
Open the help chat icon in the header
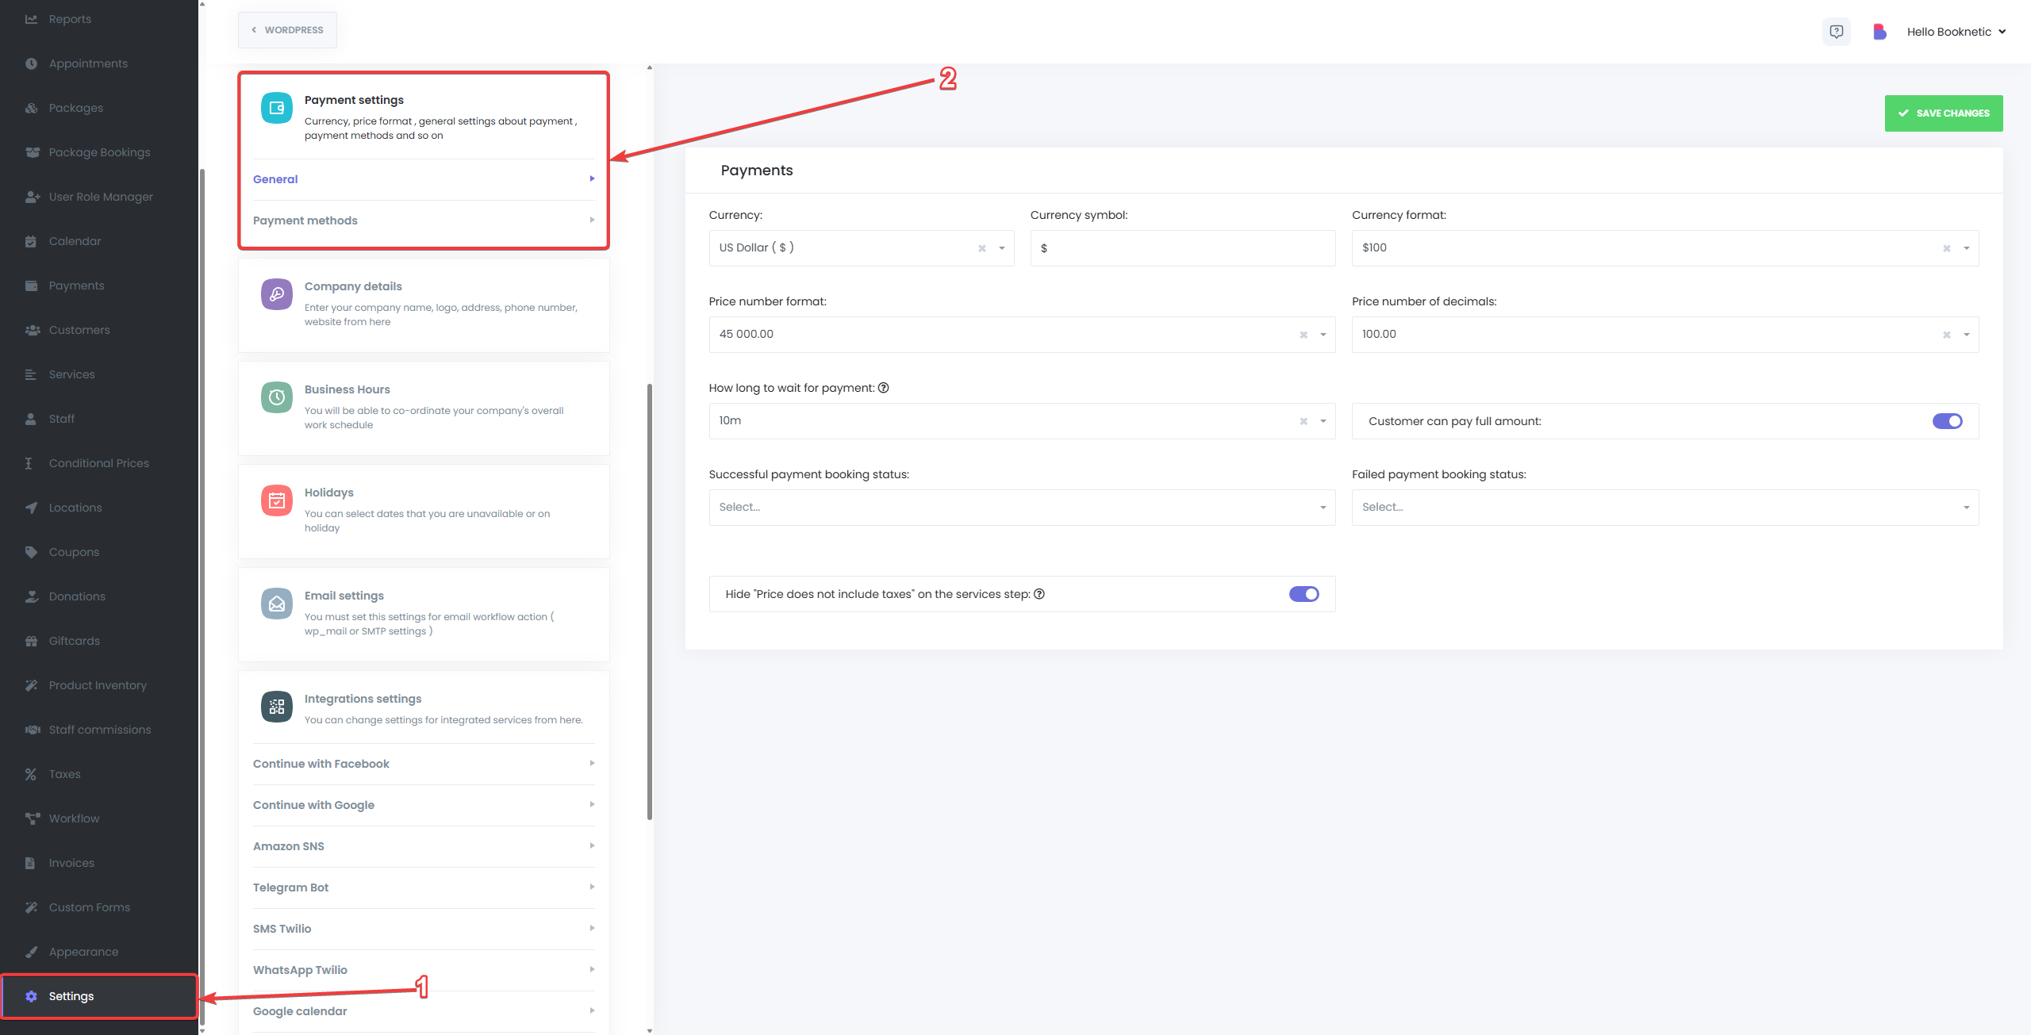[1836, 32]
